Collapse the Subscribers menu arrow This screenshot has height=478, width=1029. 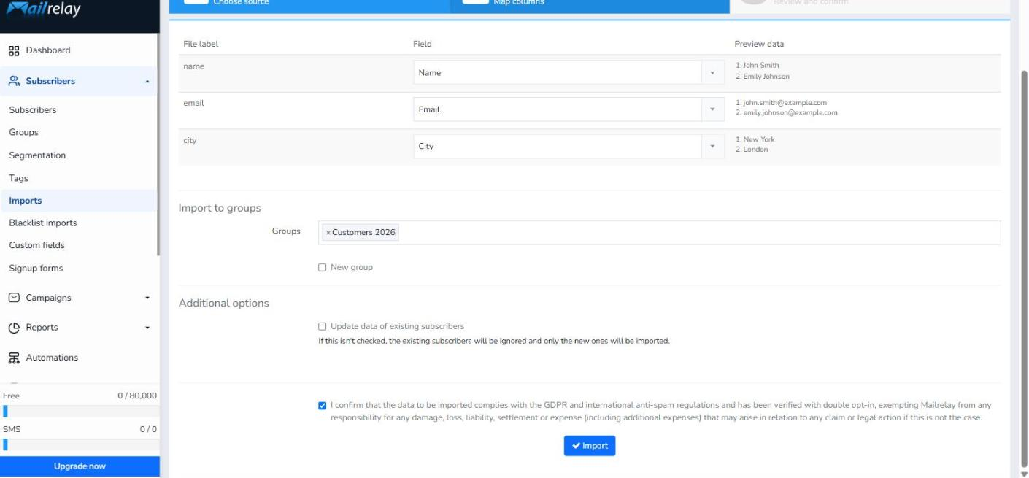(147, 81)
